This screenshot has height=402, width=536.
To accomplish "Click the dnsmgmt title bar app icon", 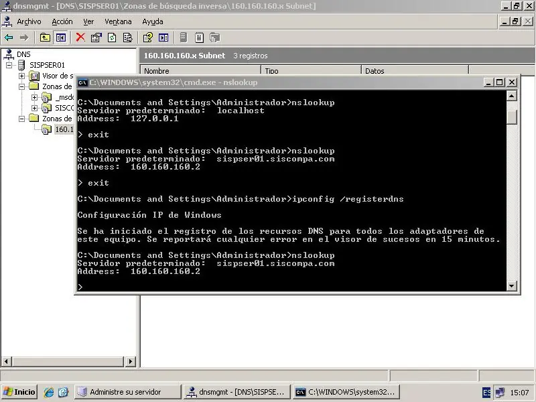I will click(6, 6).
